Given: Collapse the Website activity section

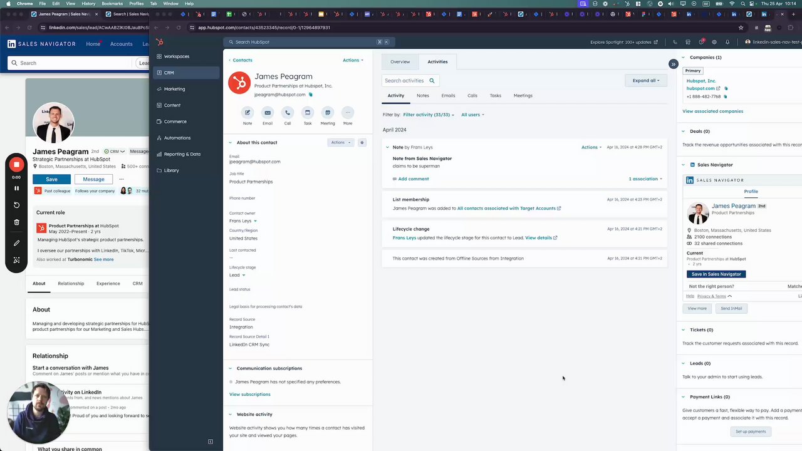Looking at the screenshot, I should pyautogui.click(x=230, y=415).
